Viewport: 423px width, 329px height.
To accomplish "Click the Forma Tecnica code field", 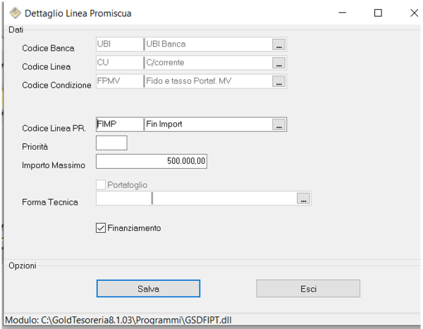I will tap(123, 200).
